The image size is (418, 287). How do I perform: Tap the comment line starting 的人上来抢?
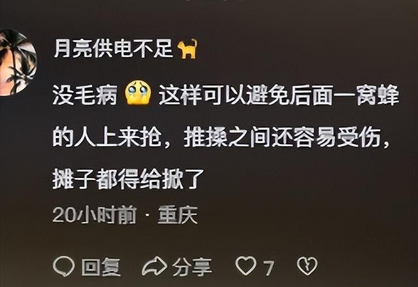pyautogui.click(x=221, y=138)
